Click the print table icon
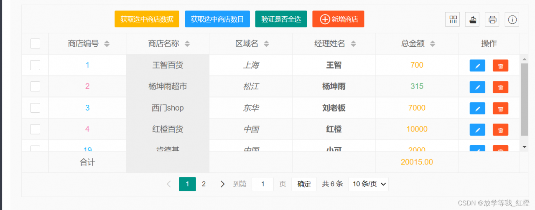Screen dimensions: 535x210 click(x=492, y=19)
